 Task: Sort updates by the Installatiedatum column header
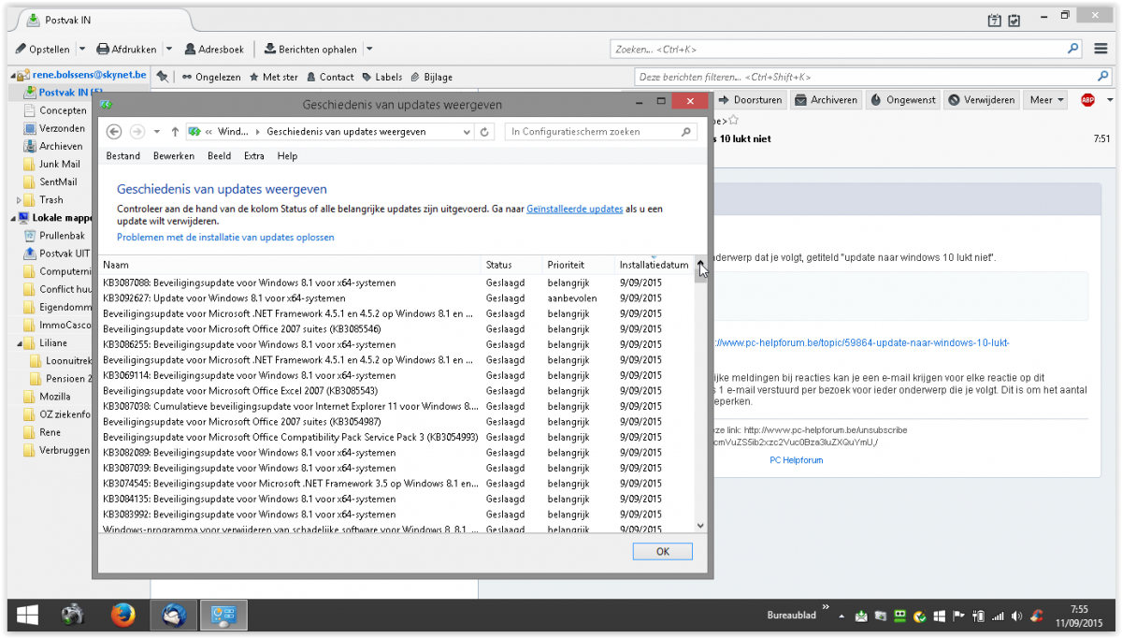[654, 266]
